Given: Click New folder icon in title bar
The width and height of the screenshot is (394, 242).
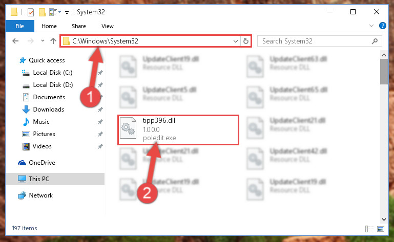Looking at the screenshot, I should (42, 12).
